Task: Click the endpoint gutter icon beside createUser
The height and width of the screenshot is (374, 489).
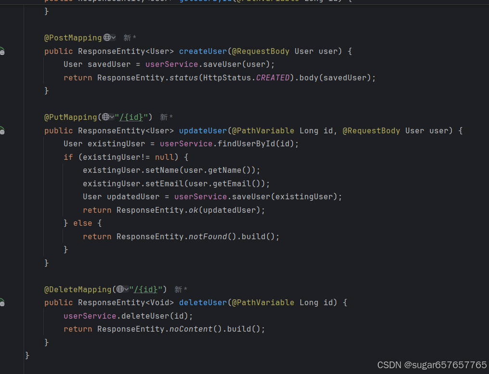Action: 2,51
